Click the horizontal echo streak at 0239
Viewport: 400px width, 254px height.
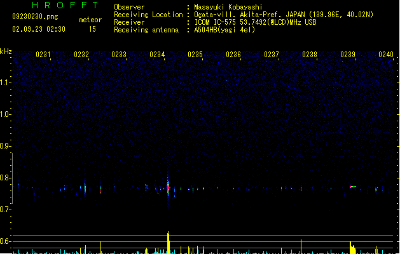pyautogui.click(x=353, y=187)
